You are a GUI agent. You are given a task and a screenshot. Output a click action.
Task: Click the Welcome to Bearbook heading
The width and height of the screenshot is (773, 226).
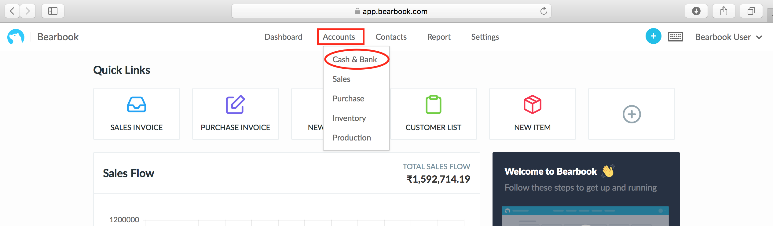pos(551,171)
